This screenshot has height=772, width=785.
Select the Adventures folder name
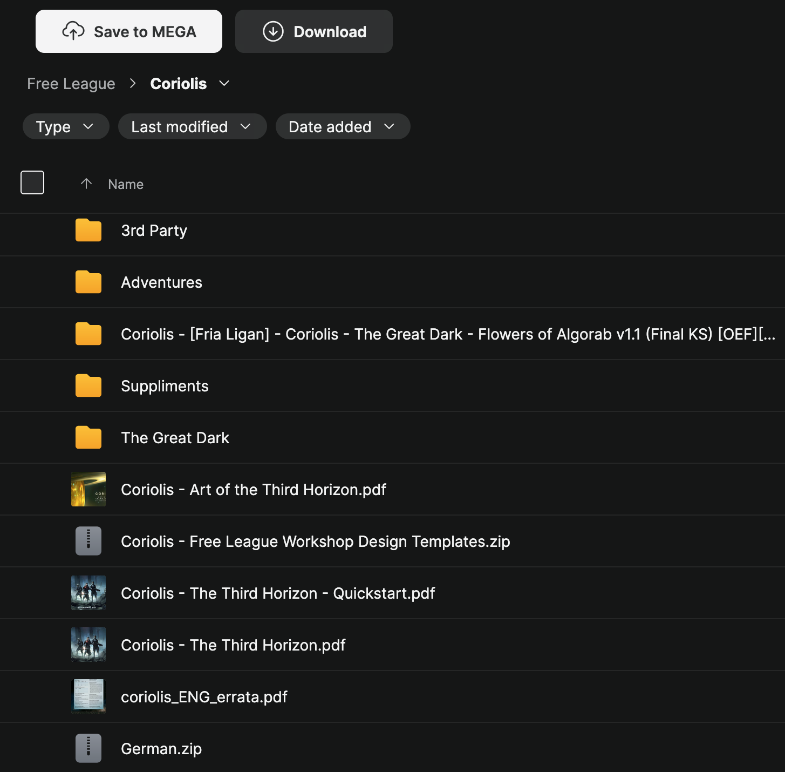(x=162, y=282)
